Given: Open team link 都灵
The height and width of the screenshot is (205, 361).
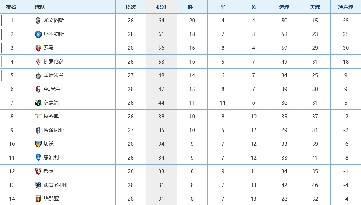Looking at the screenshot, I should [48, 171].
